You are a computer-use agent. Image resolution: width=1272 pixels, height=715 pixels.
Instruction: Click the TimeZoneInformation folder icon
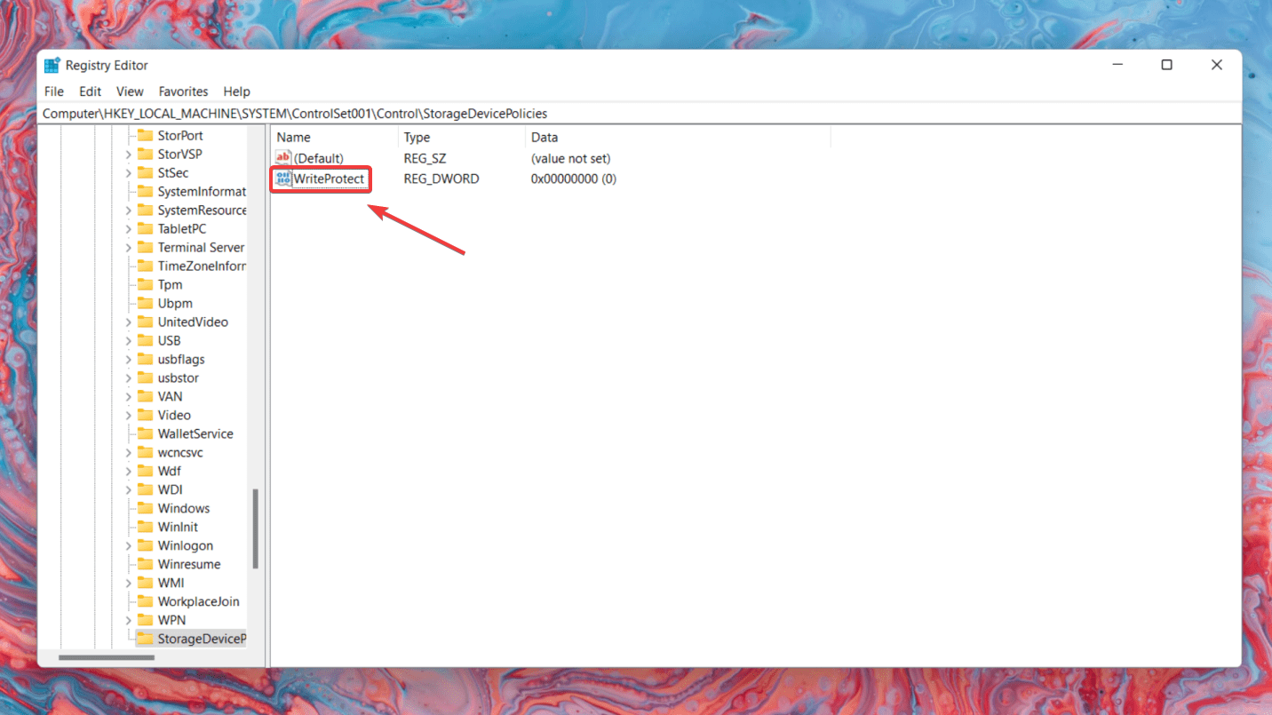[x=145, y=266]
